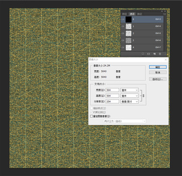Delete current channel with trash icon
Image resolution: width=182 pixels, height=176 pixels.
tap(160, 54)
